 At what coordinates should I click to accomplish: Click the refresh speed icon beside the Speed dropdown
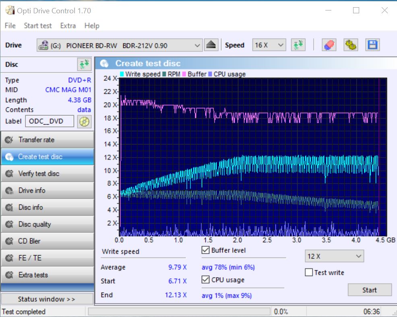coord(298,45)
